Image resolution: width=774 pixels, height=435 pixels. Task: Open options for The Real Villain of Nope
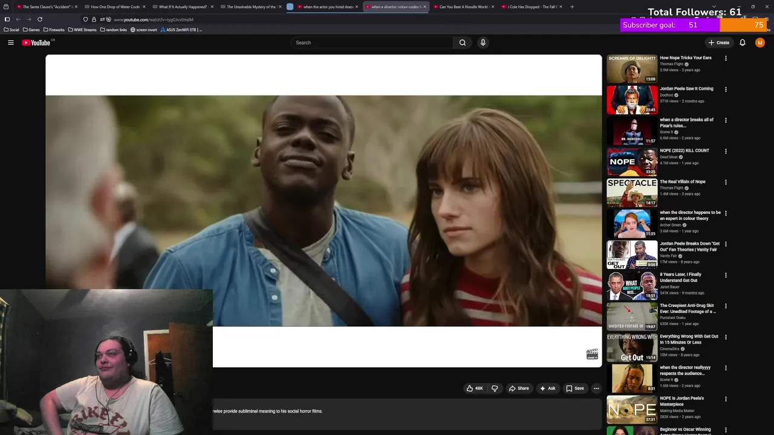726,182
